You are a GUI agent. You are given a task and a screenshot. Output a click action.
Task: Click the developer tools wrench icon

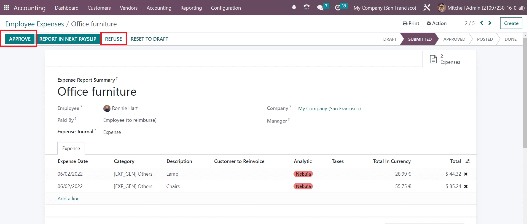(427, 8)
